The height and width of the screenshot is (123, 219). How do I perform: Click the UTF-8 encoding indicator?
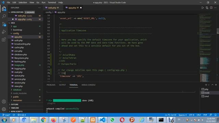[192, 115]
